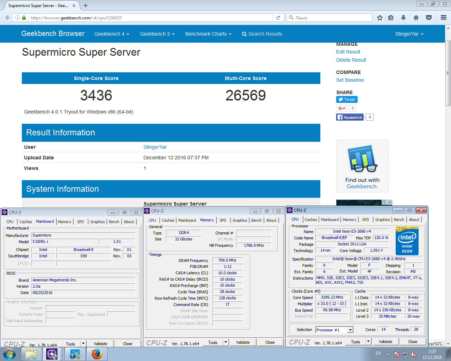Click Validate in CPU-Z Mainboard window
Image resolution: width=451 pixels, height=361 pixels.
(x=100, y=344)
